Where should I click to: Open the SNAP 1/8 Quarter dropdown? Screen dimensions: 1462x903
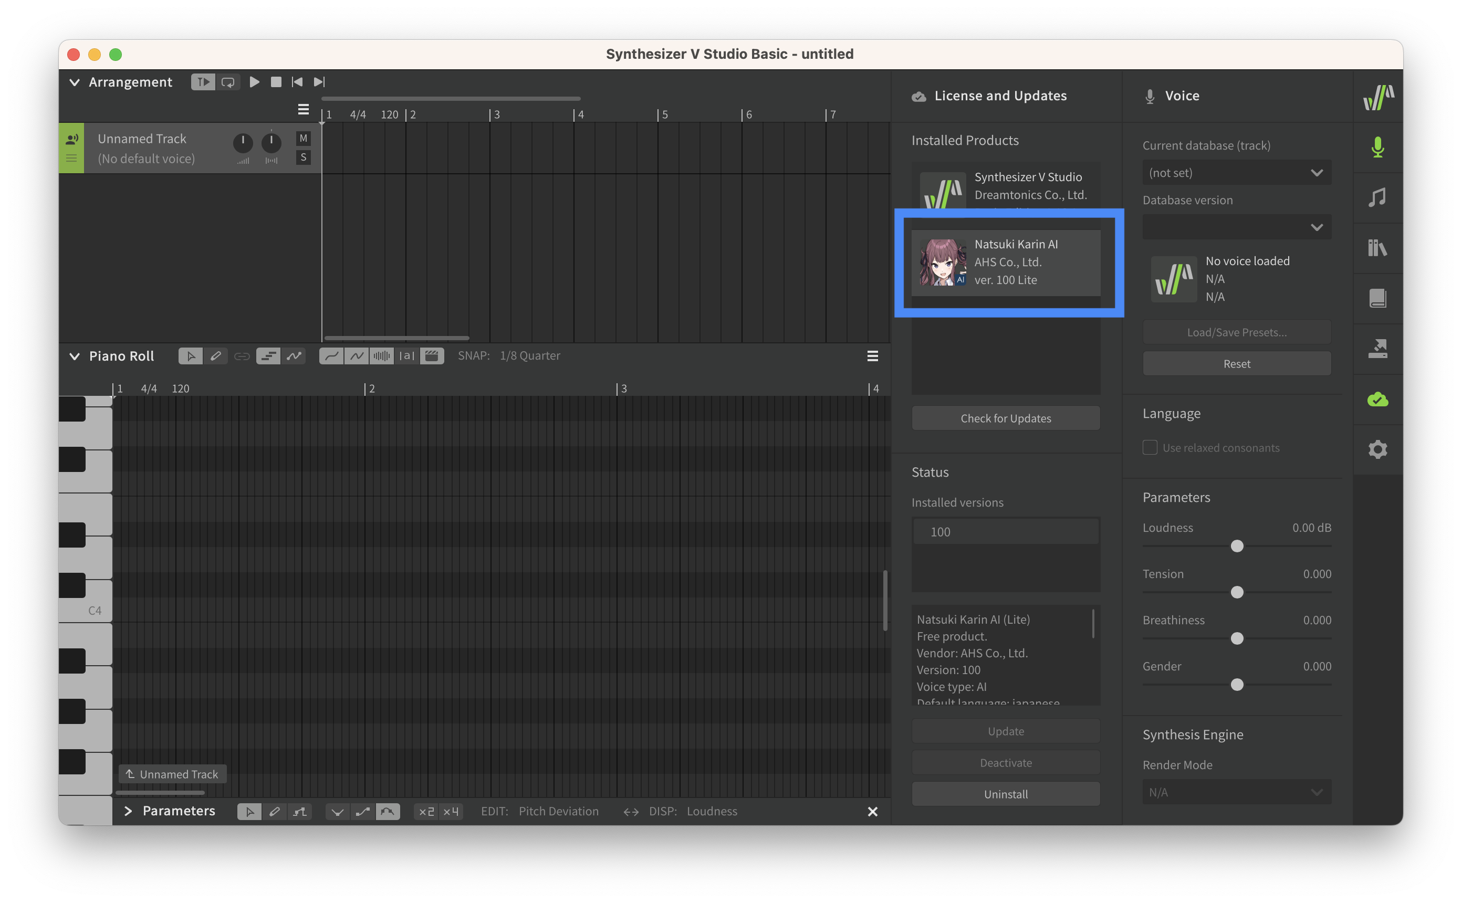(530, 355)
